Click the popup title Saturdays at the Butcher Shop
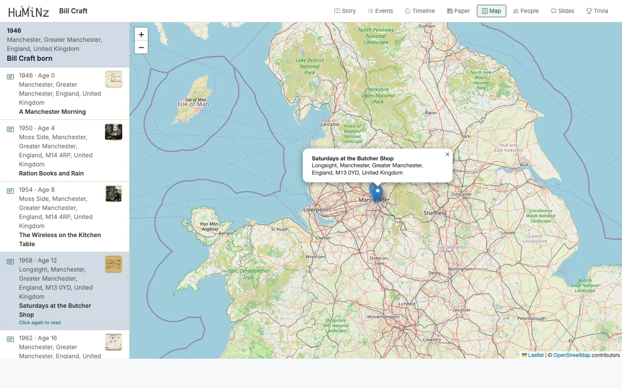The image size is (622, 388). pyautogui.click(x=353, y=158)
